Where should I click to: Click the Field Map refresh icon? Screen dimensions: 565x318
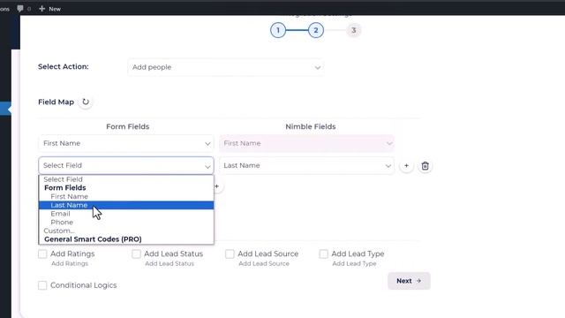pos(86,102)
